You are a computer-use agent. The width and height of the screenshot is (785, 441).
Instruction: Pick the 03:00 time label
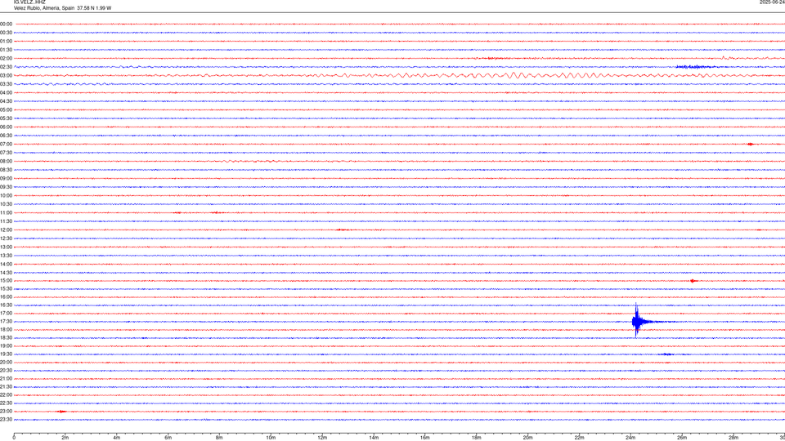(x=6, y=75)
